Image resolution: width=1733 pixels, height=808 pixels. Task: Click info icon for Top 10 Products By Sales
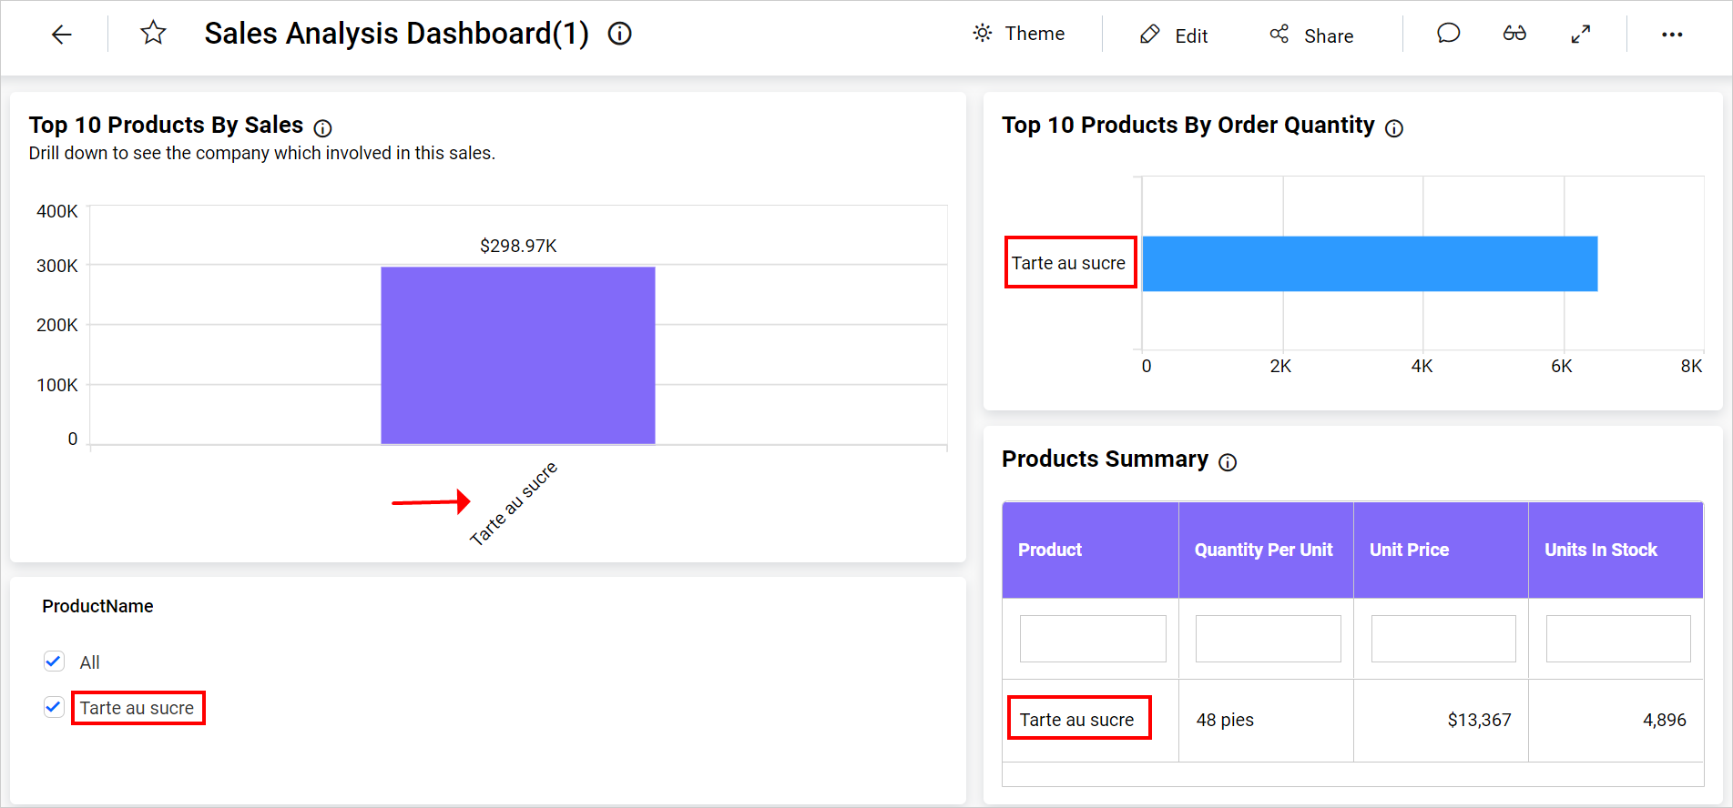323,128
